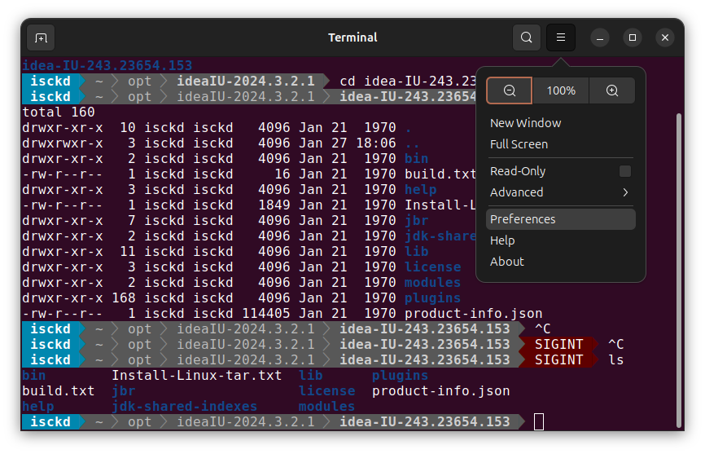Screen dimensions: 705x454
Task: Click 'total 160' output line
Action: click(x=59, y=112)
